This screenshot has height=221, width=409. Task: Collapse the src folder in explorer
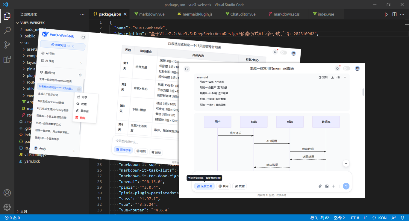pos(27,43)
